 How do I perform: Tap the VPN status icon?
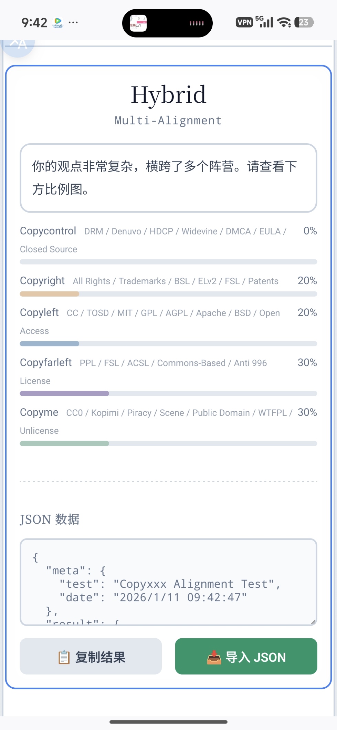click(244, 23)
